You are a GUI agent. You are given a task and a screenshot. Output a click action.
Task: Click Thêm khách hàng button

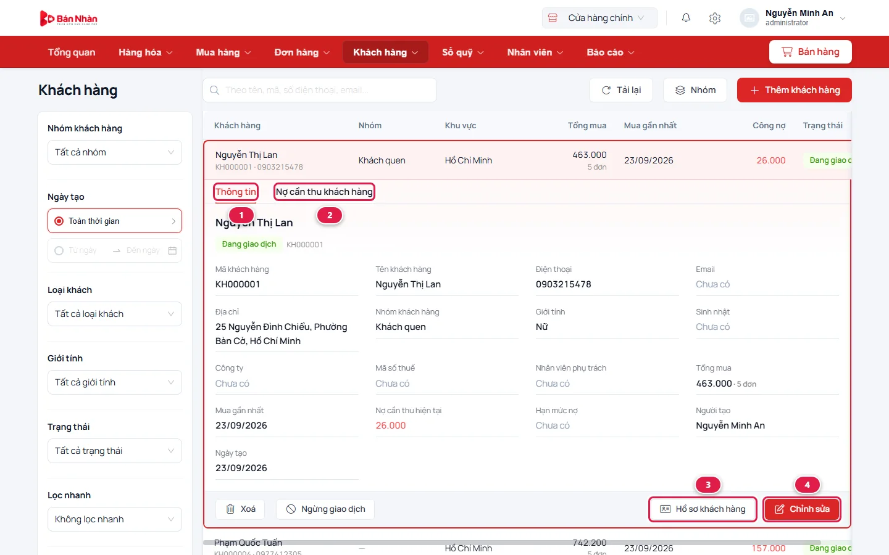click(x=795, y=90)
